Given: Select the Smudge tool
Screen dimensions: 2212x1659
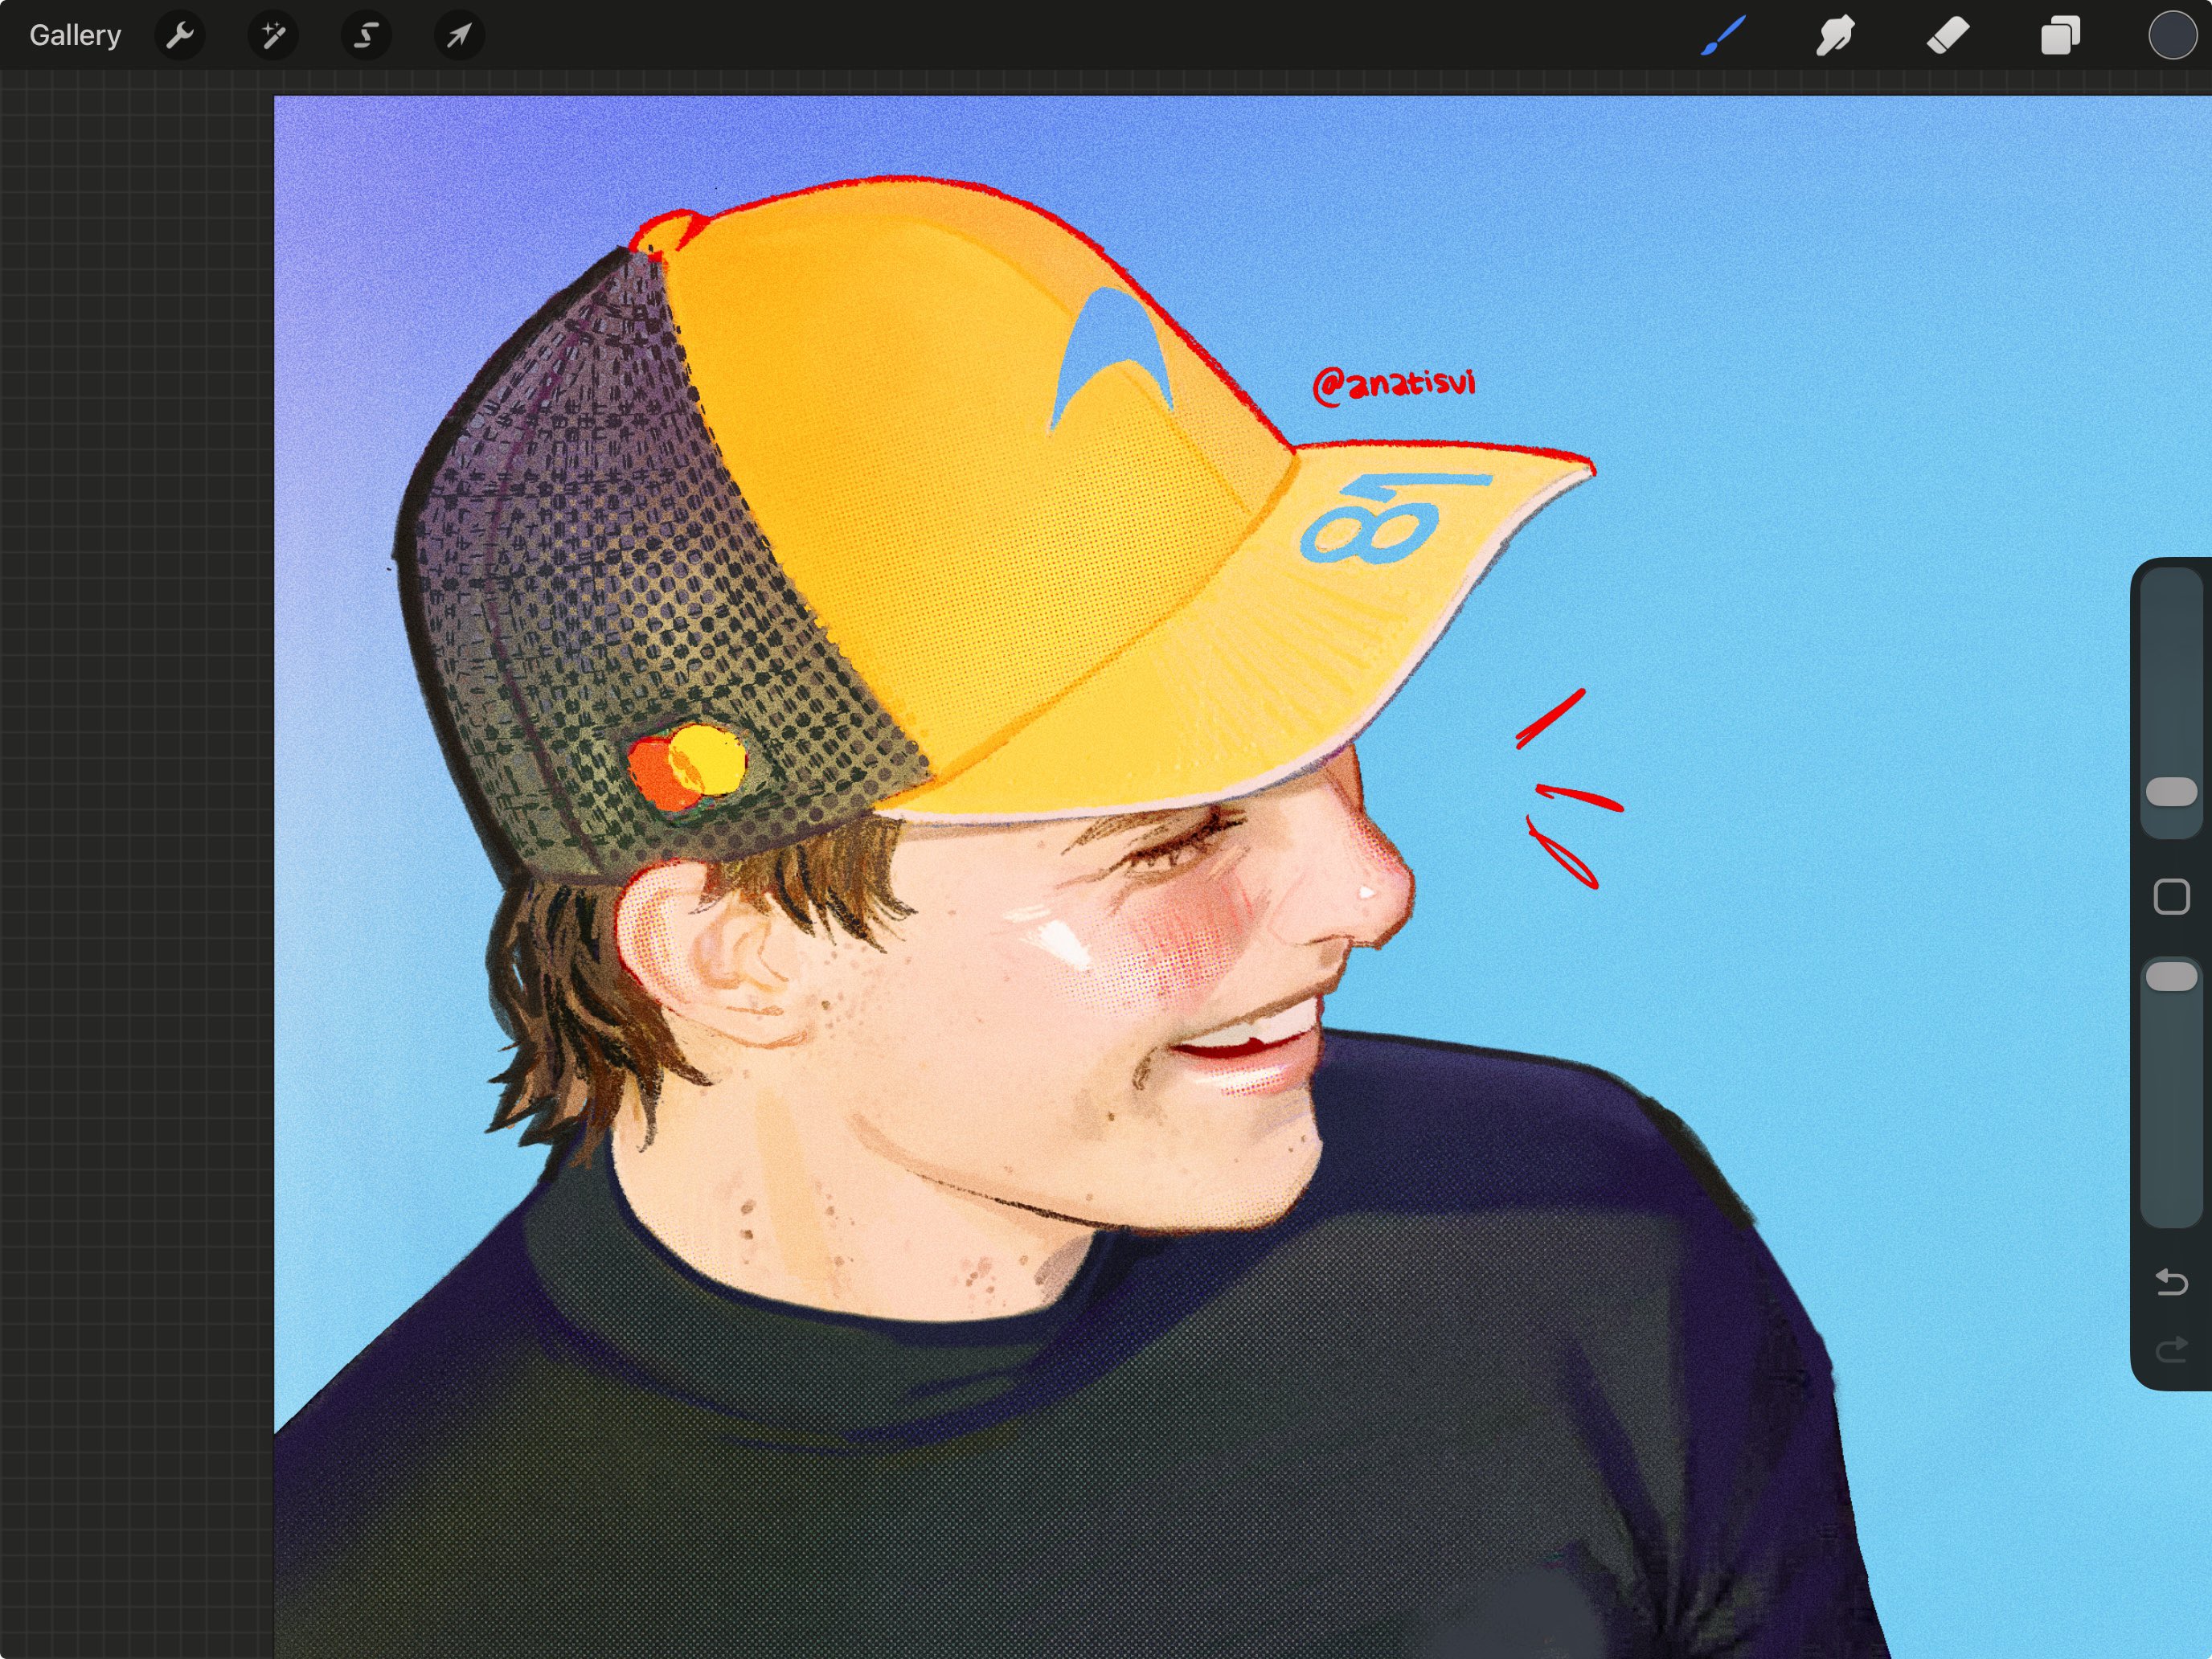Looking at the screenshot, I should (x=1835, y=36).
